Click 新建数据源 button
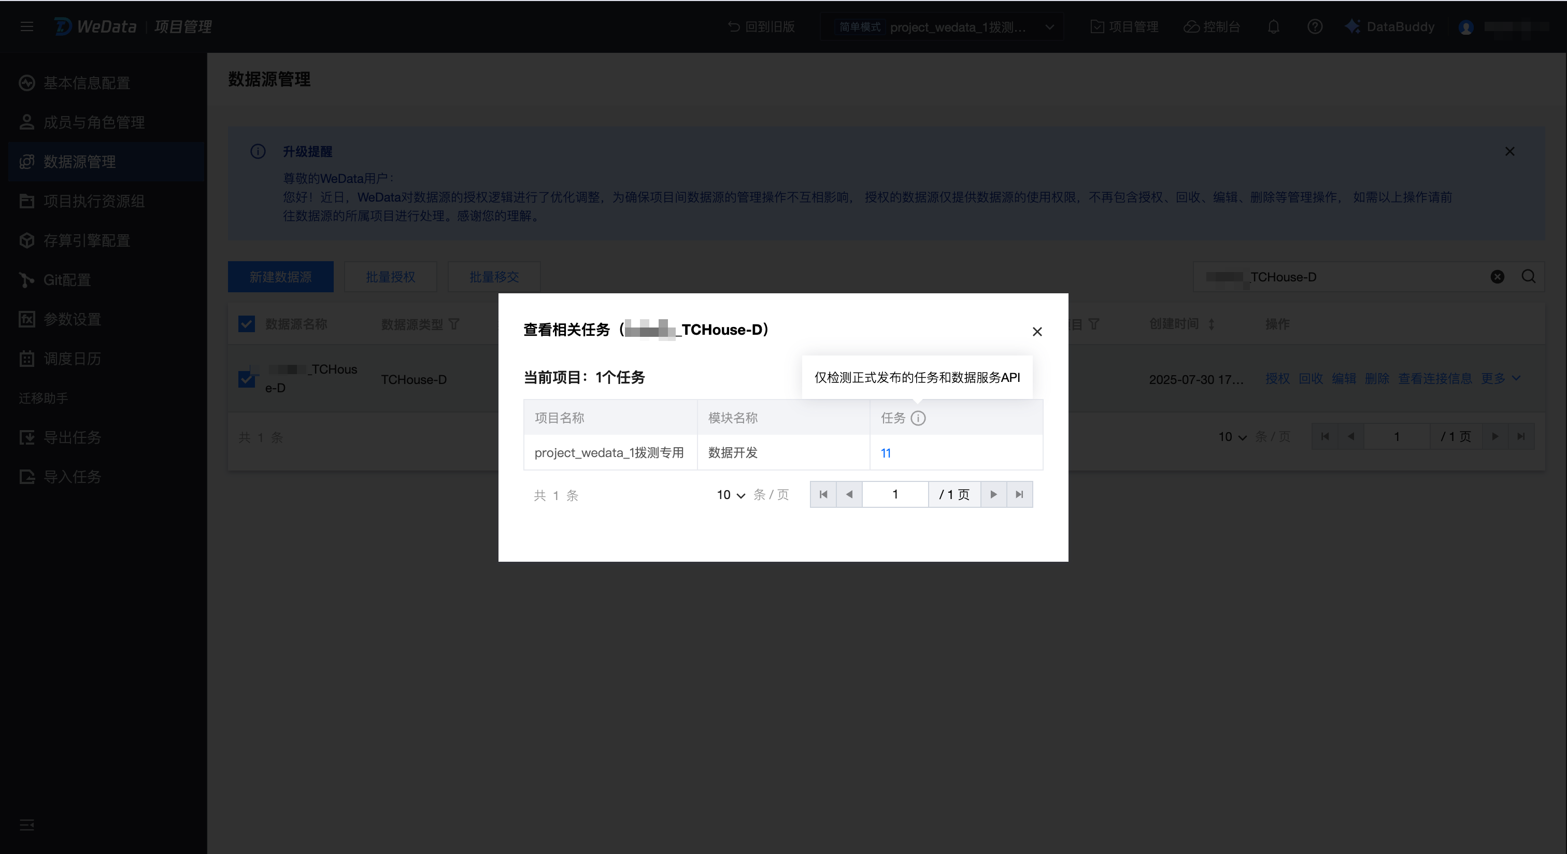 coord(280,277)
